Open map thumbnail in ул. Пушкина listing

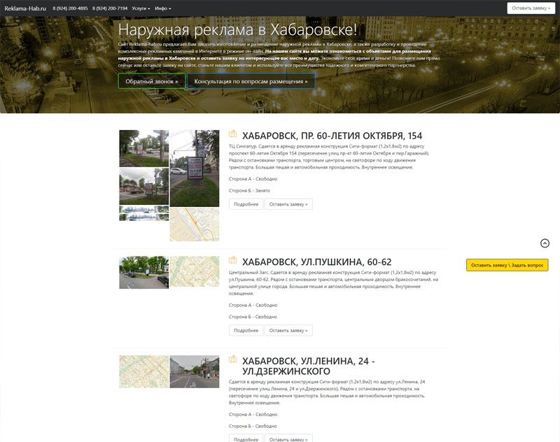[195, 272]
